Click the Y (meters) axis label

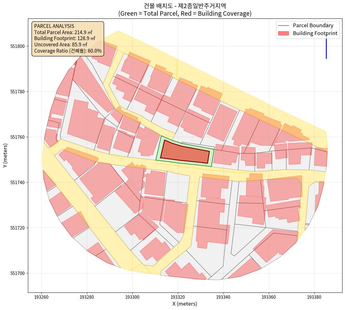(x=6, y=157)
